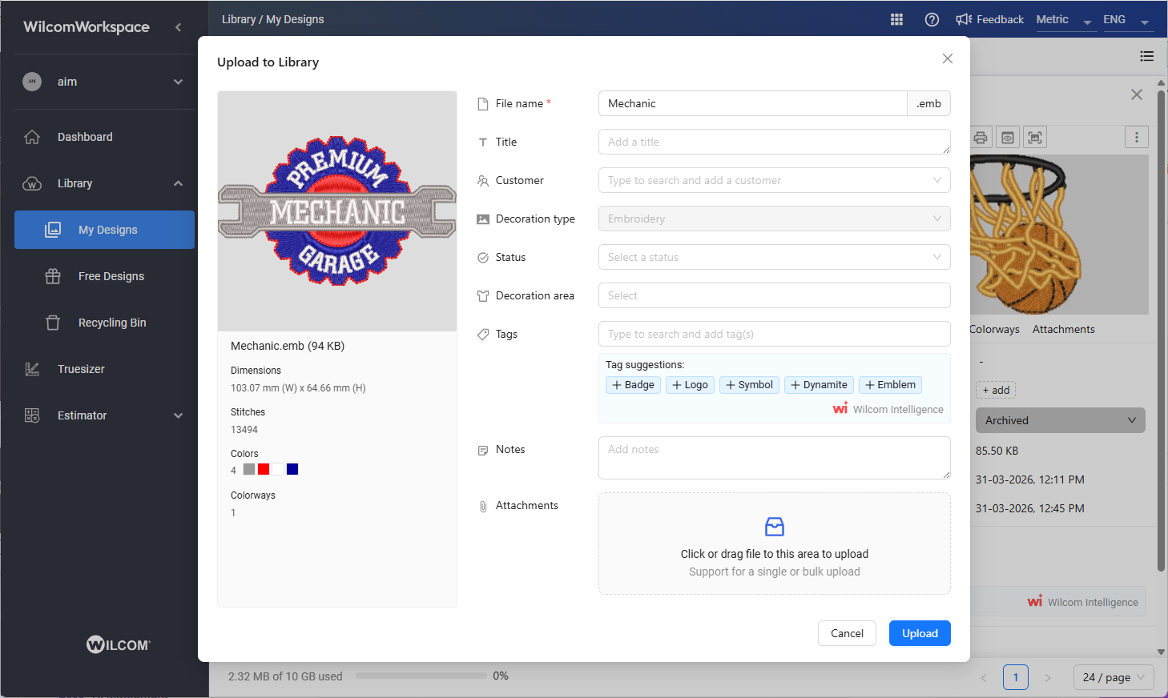
Task: Open Feedback megaphone link
Action: pyautogui.click(x=989, y=19)
